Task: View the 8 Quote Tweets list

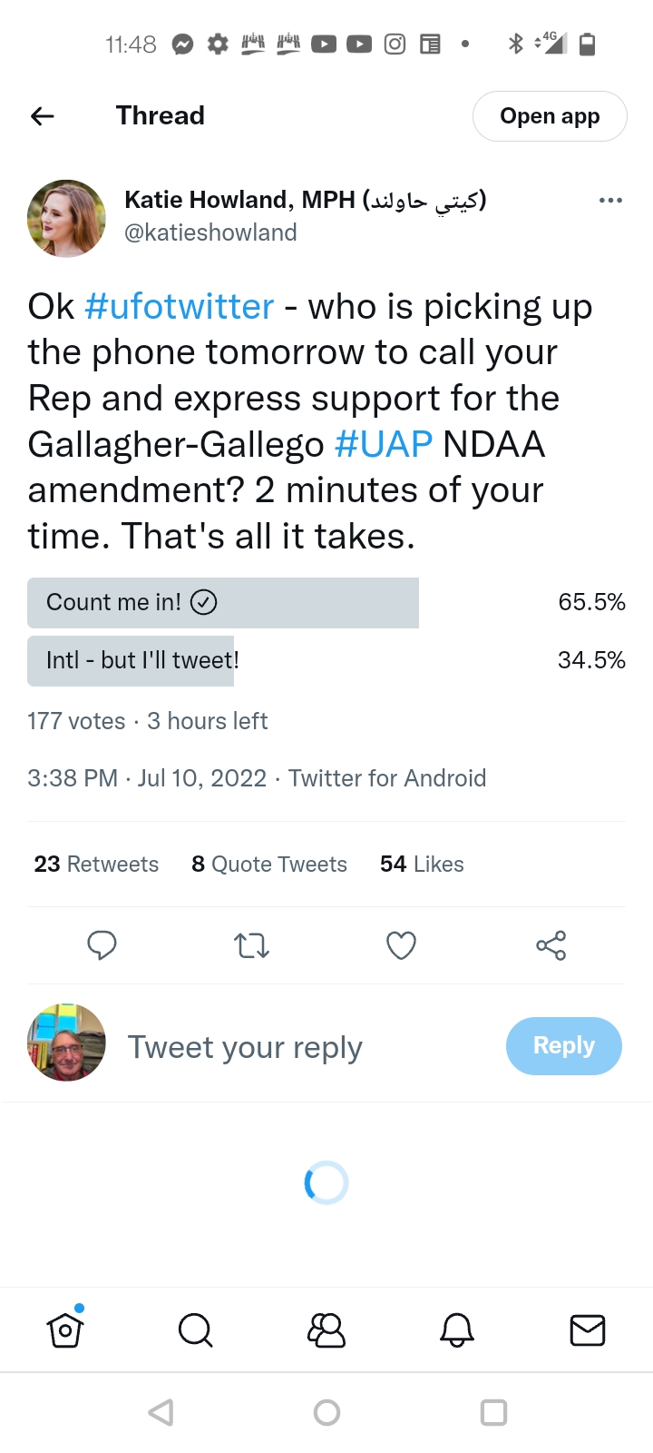Action: [x=269, y=864]
